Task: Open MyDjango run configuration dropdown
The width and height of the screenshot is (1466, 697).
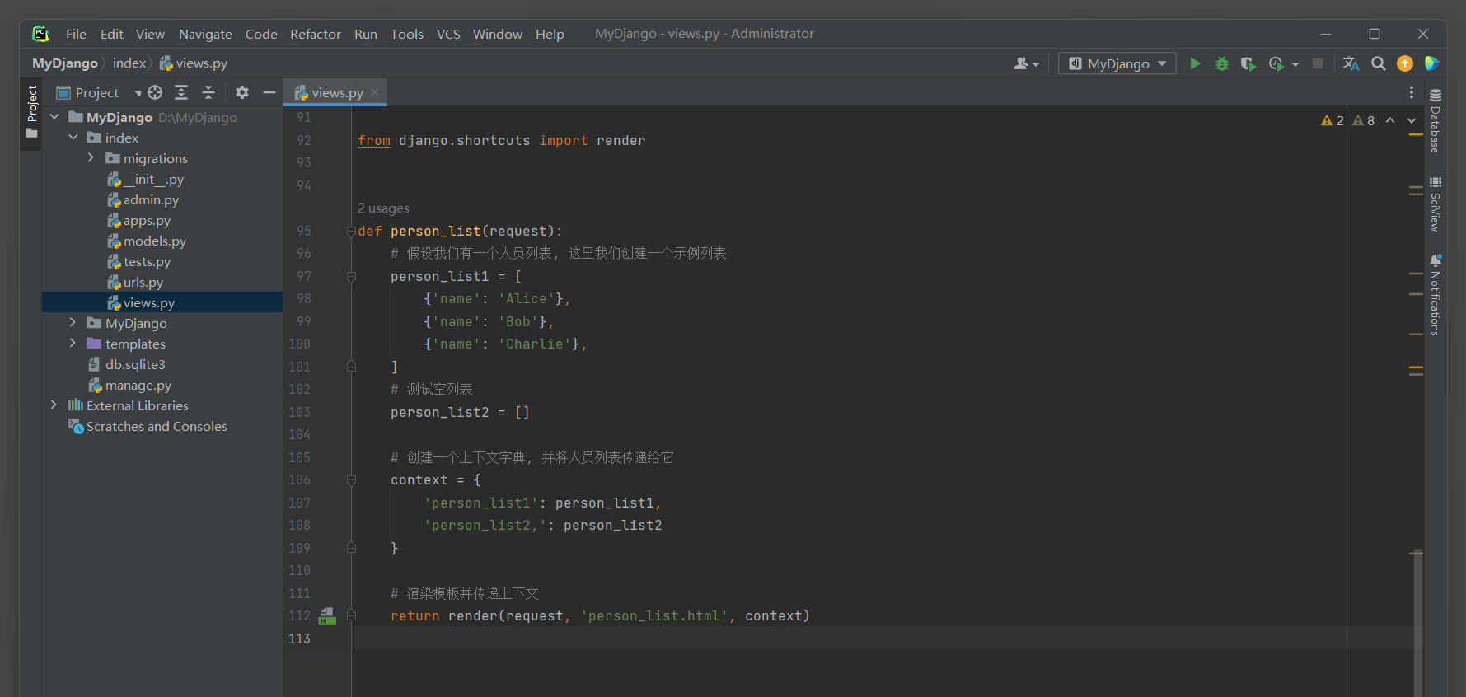Action: click(x=1117, y=63)
